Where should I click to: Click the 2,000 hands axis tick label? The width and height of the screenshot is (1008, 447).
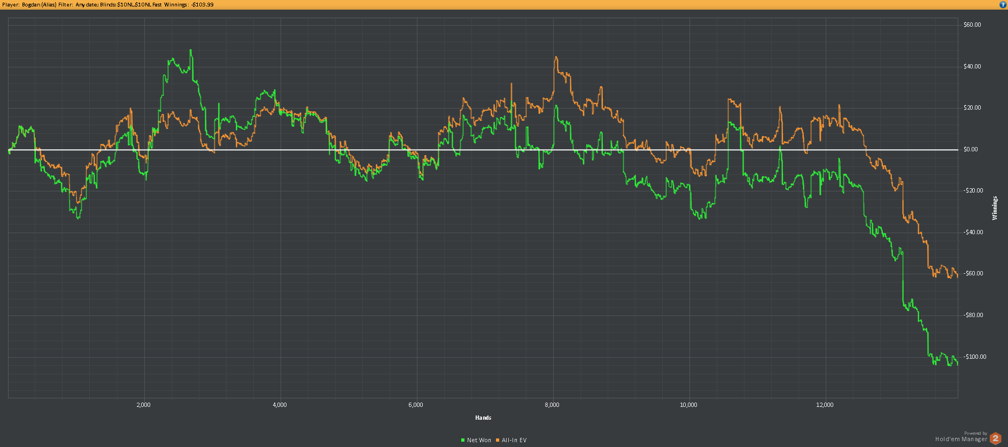pyautogui.click(x=143, y=405)
